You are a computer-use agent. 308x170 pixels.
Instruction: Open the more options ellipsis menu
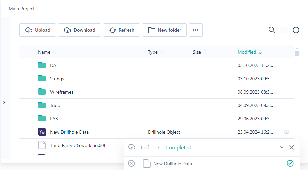196,30
